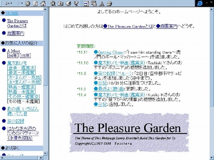Click the Fonts letter A icon
The height and width of the screenshot is (160, 214).
tap(101, 3)
